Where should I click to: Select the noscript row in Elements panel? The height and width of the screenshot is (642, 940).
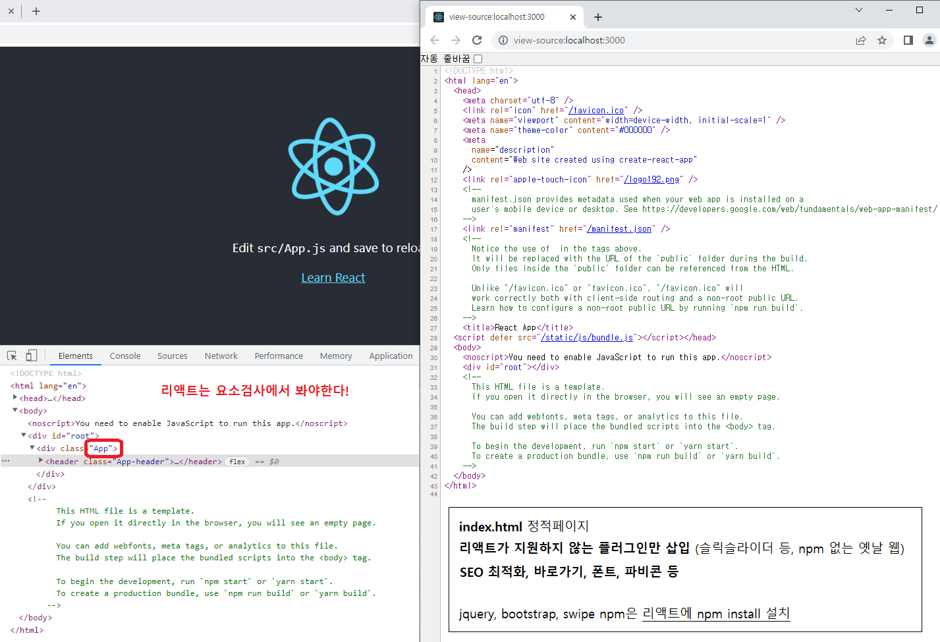(209, 423)
